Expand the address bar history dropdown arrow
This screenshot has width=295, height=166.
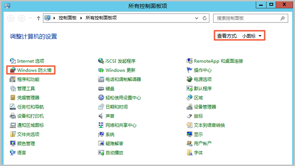[197, 18]
